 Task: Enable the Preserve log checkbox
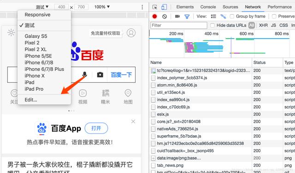coord(274,17)
